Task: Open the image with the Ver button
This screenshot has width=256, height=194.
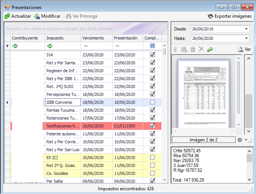Action: (244, 49)
